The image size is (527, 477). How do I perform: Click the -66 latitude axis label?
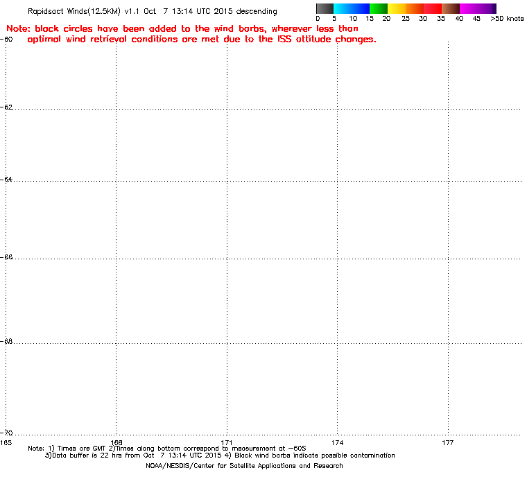tap(6, 257)
